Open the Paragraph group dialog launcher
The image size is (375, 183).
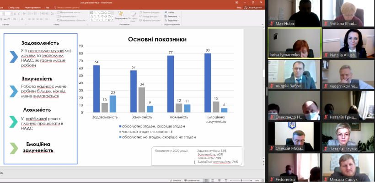coord(87,25)
